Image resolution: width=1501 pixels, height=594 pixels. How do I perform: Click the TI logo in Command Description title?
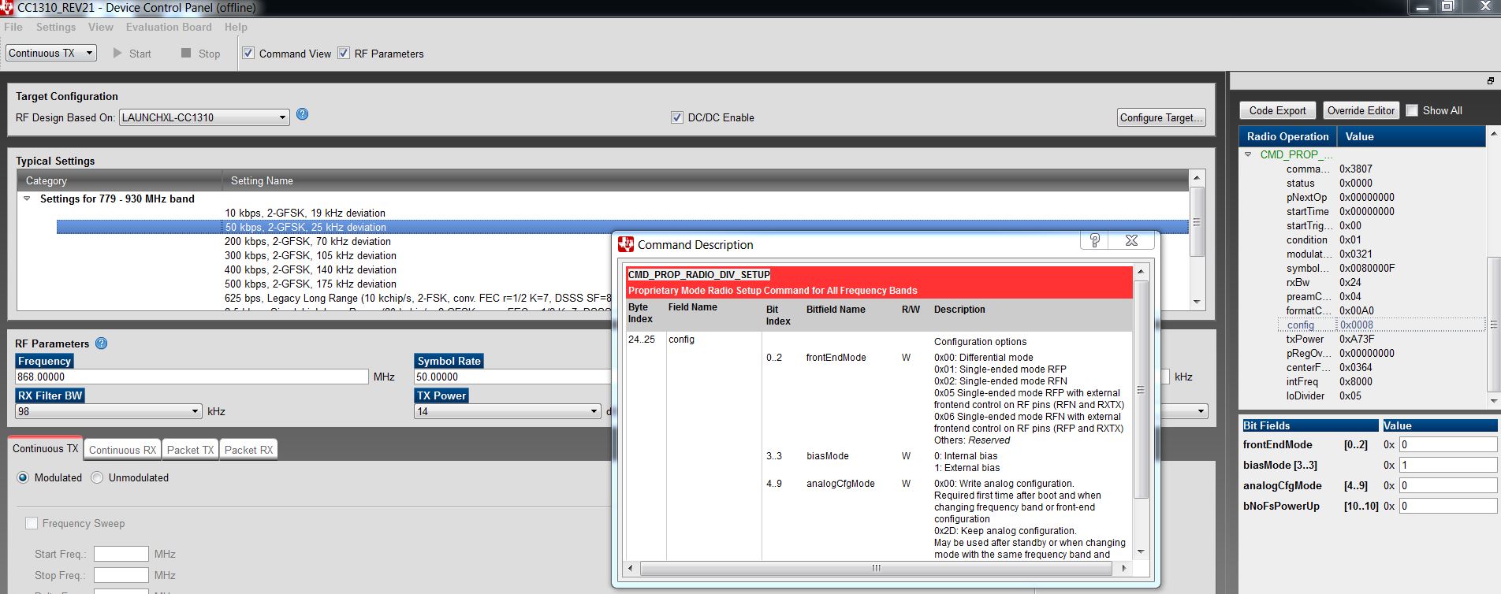(x=626, y=244)
